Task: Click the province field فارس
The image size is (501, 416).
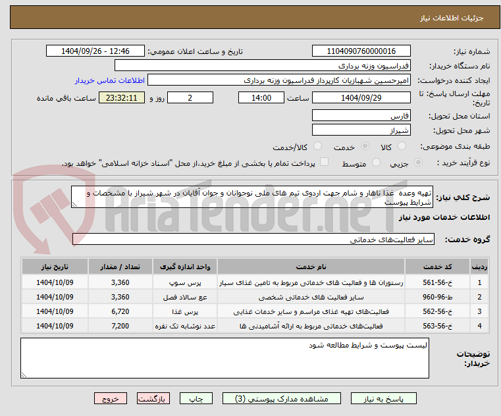Action: (361, 116)
